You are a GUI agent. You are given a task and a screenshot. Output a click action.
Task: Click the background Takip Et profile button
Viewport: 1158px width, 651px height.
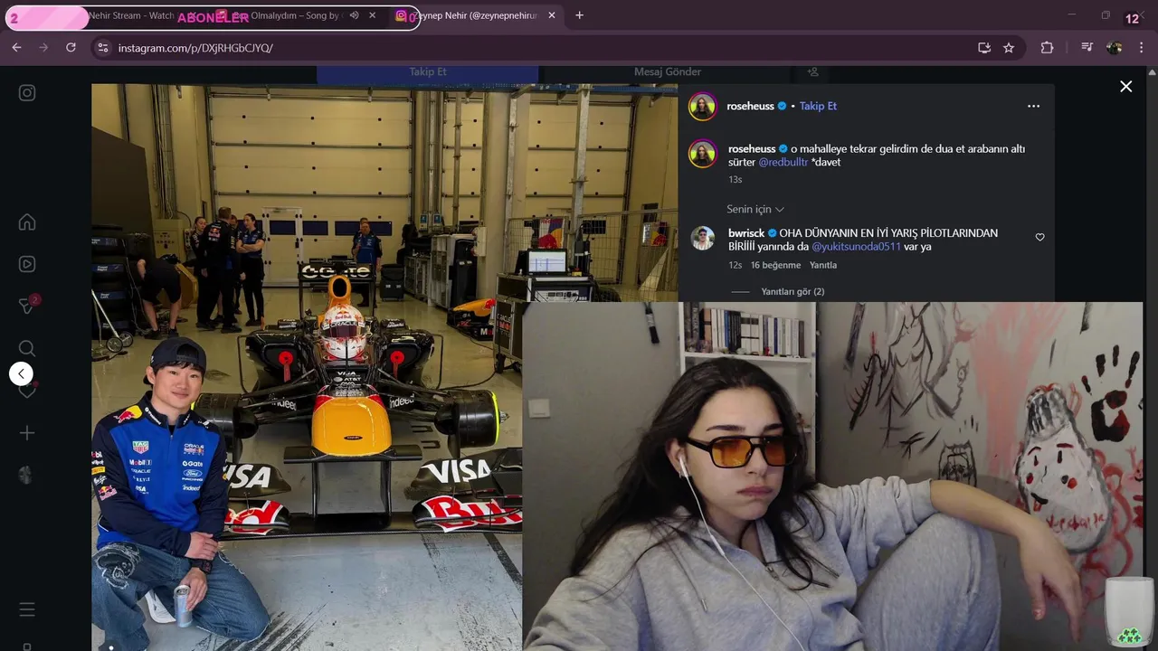(428, 72)
